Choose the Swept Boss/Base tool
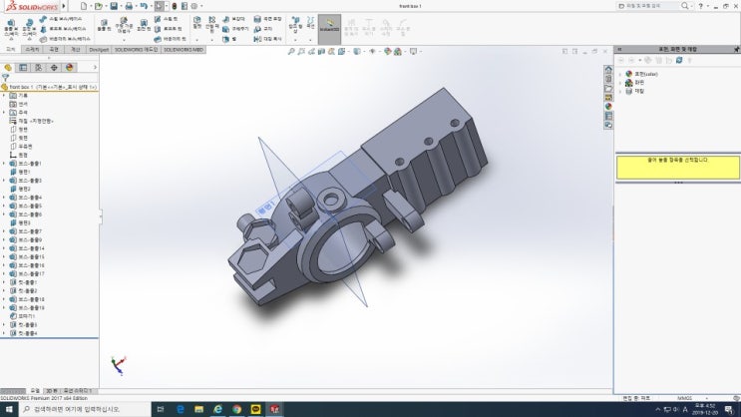 pos(61,19)
